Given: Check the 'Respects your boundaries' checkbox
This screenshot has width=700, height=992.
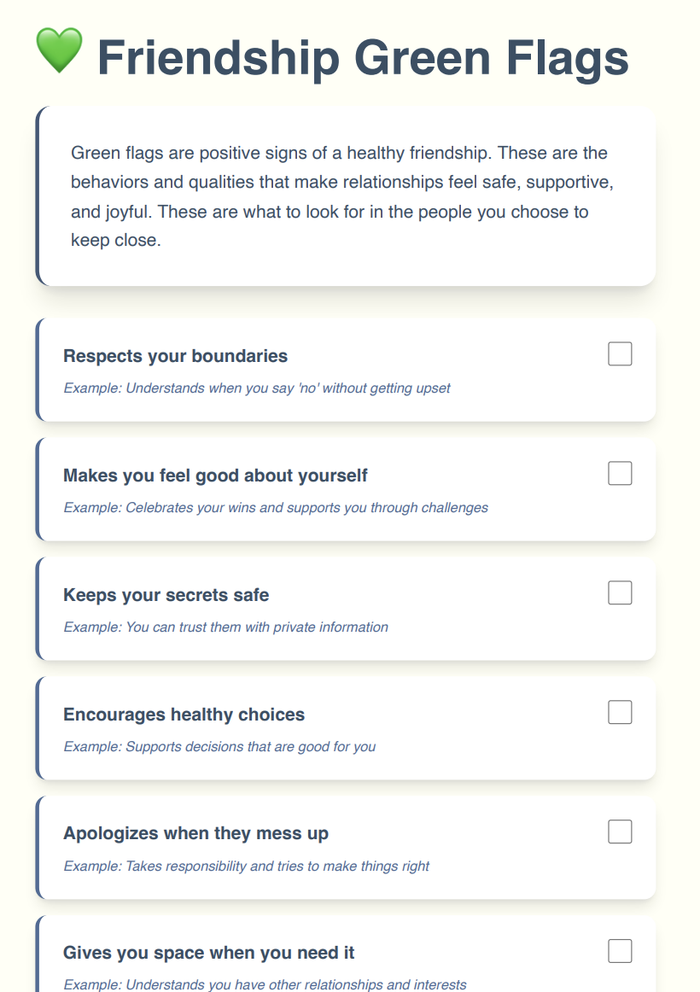Looking at the screenshot, I should 620,353.
